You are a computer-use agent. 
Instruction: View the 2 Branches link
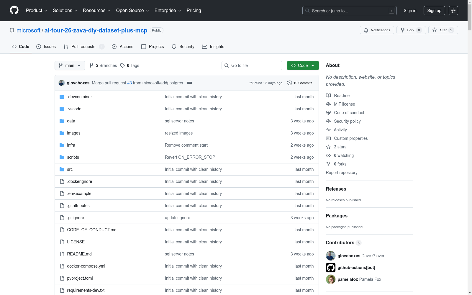click(x=103, y=65)
